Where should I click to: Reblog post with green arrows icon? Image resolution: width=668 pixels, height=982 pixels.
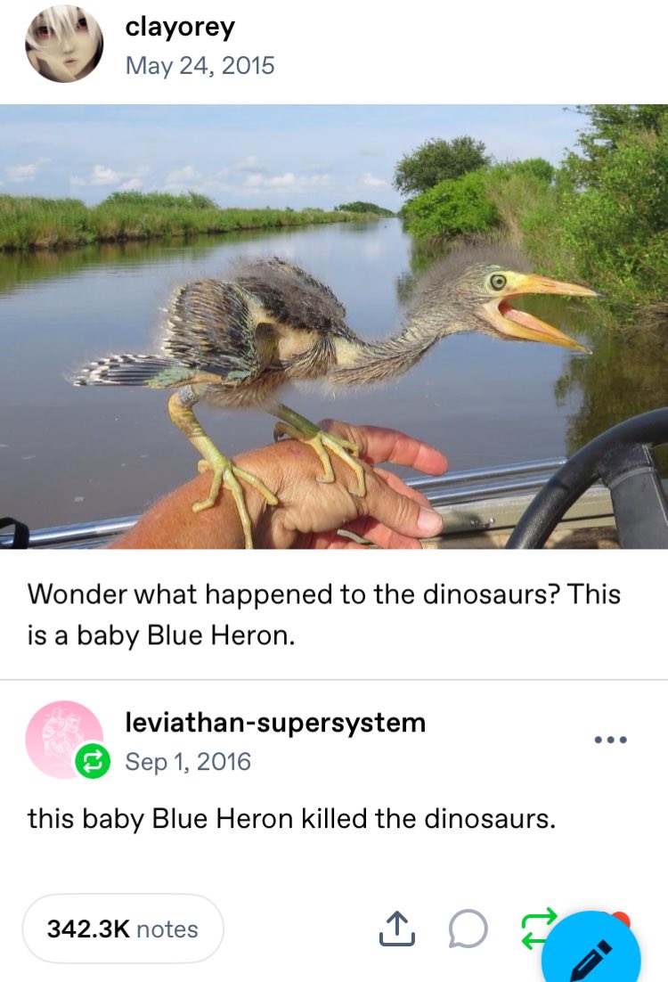tap(537, 927)
